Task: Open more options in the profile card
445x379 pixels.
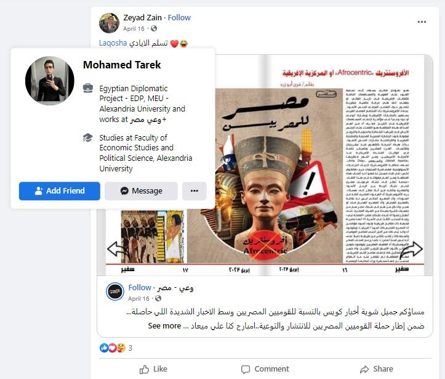Action: click(194, 191)
